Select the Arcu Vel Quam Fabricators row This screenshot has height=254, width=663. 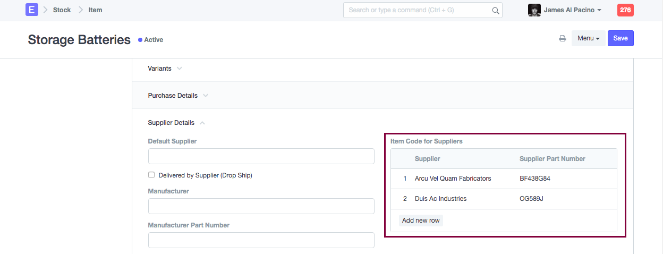click(x=453, y=179)
